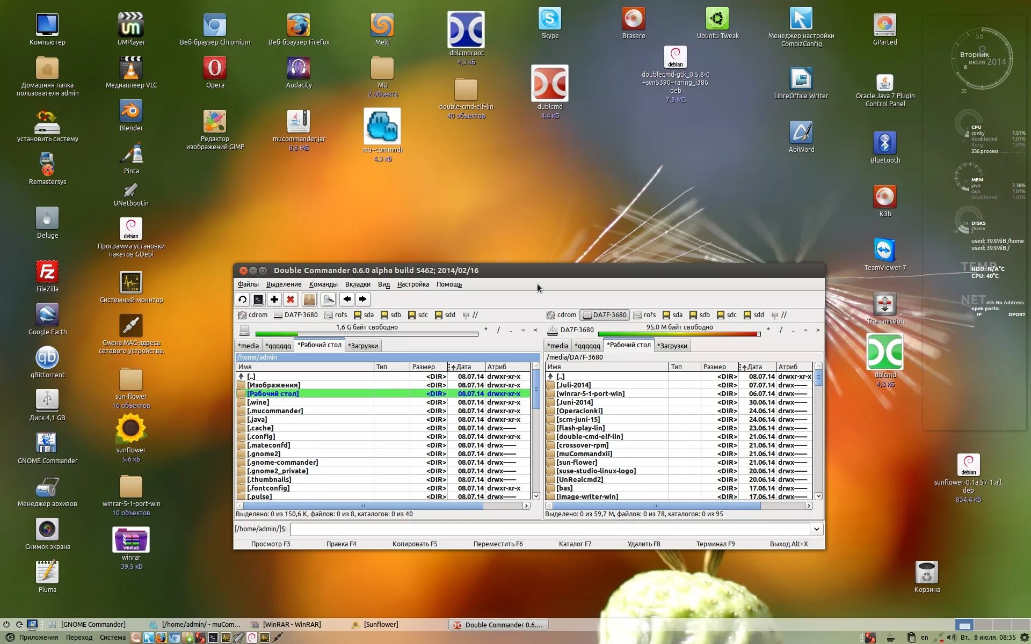1031x644 pixels.
Task: Open file search magnifier icon
Action: pos(328,299)
